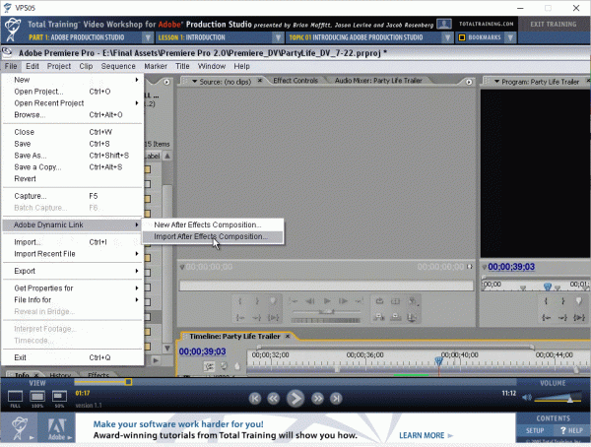Switch to the History tab
This screenshot has height=447, width=591.
pyautogui.click(x=60, y=375)
